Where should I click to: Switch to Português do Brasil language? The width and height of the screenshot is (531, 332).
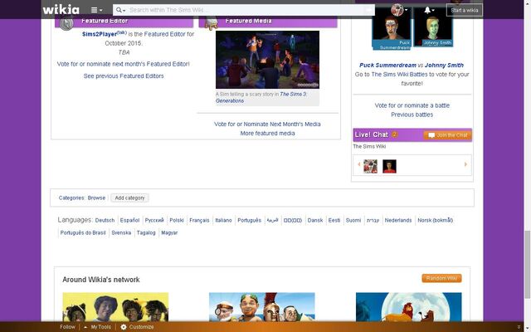tap(83, 232)
